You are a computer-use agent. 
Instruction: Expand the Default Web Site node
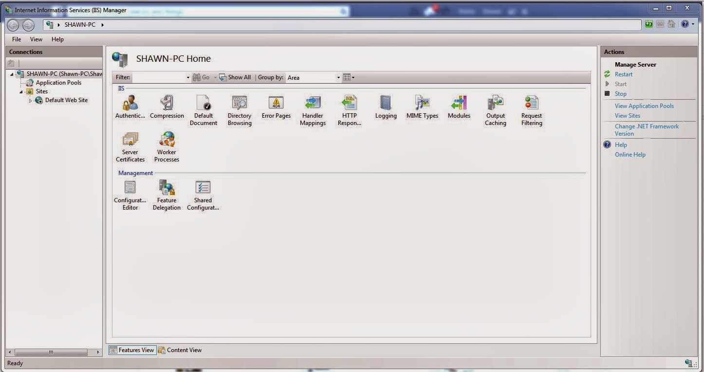tap(30, 101)
